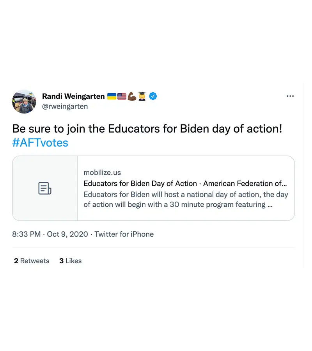312x351 pixels.
Task: Click the flexed bicep emoji
Action: coord(132,96)
